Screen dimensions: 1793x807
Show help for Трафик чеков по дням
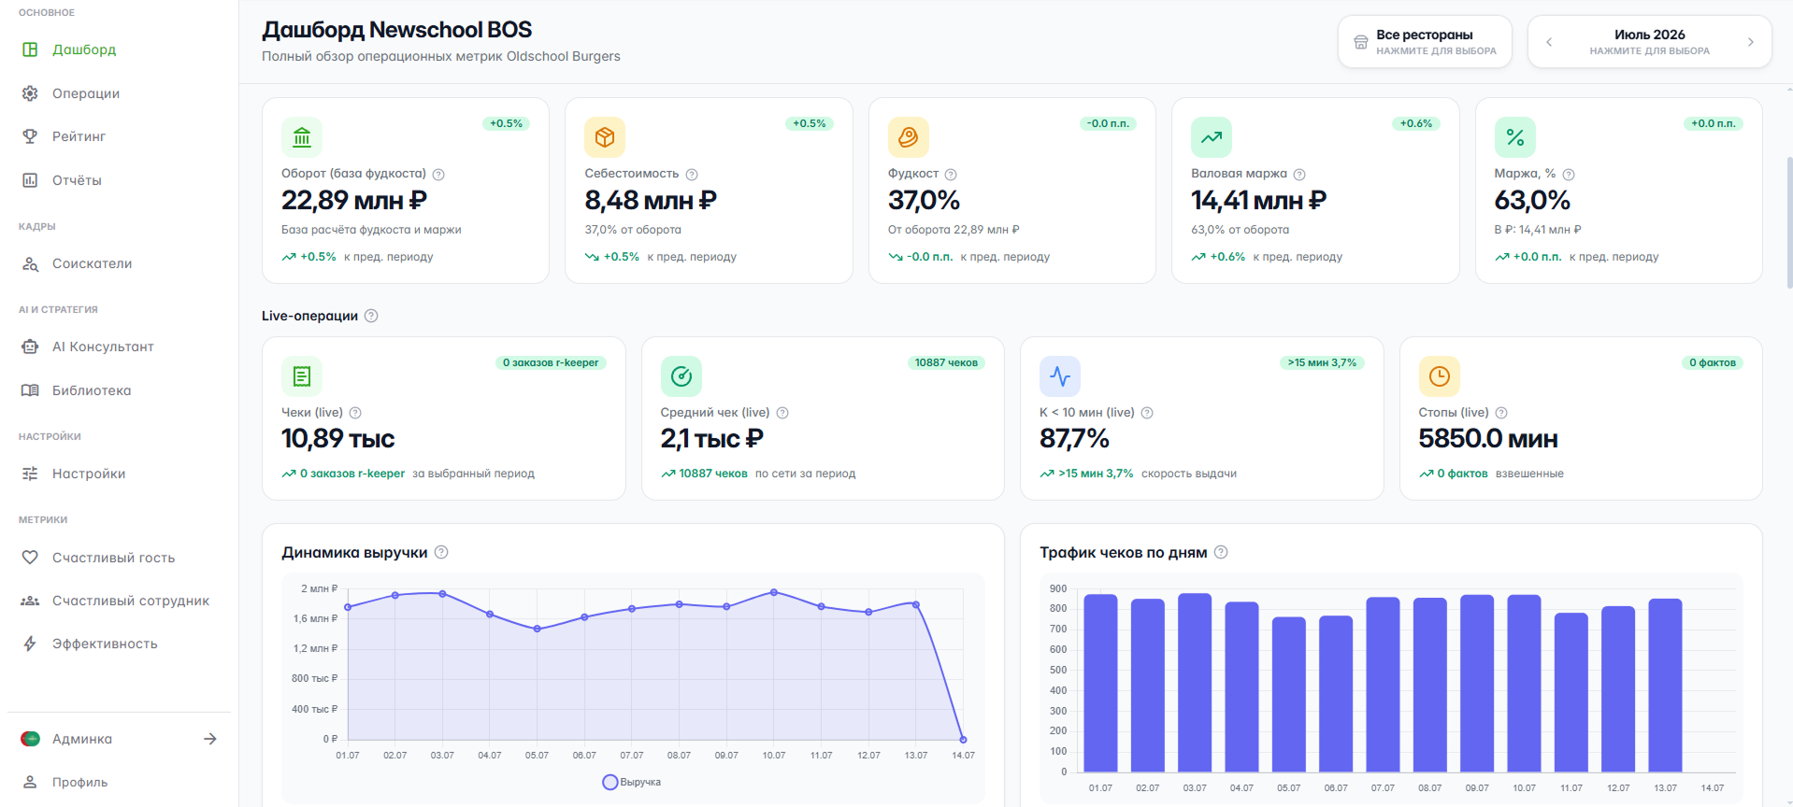1221,552
